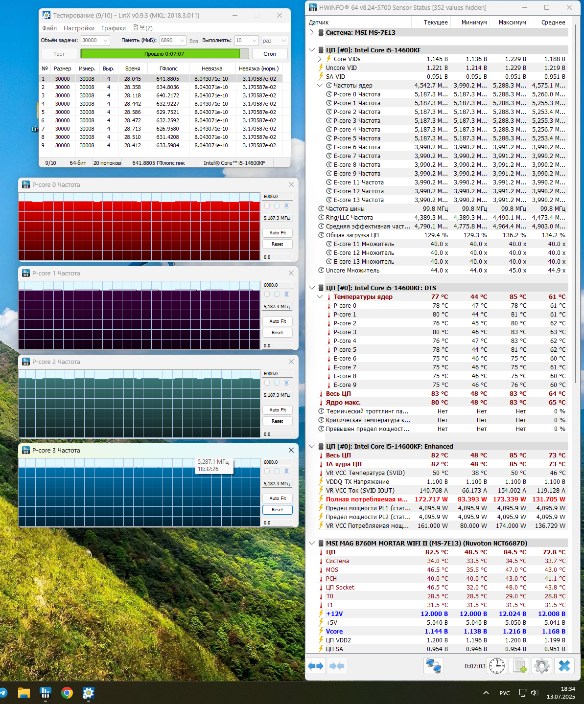Open Google Chrome from the taskbar
Viewport: 584px width, 704px height.
[67, 693]
